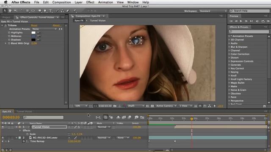Open the Effect menu
Viewport: 271px width, 152px height.
90,2
